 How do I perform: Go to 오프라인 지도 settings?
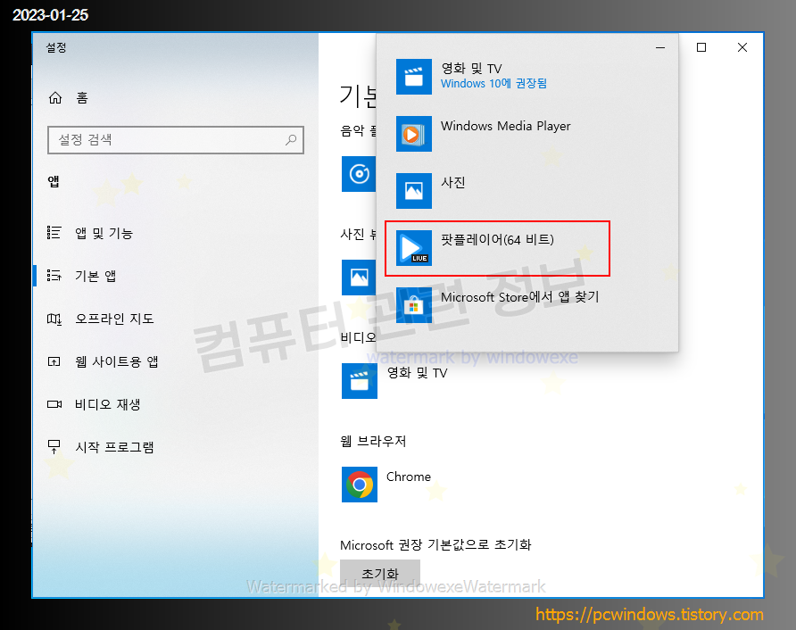pyautogui.click(x=175, y=319)
